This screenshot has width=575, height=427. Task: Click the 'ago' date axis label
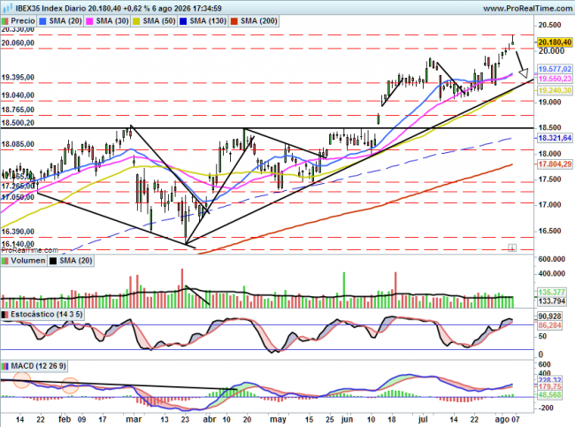502,419
